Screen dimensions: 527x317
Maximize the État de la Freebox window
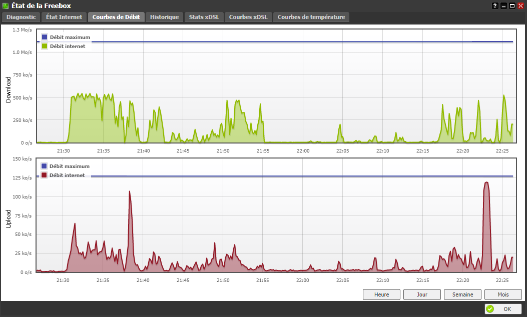[512, 5]
